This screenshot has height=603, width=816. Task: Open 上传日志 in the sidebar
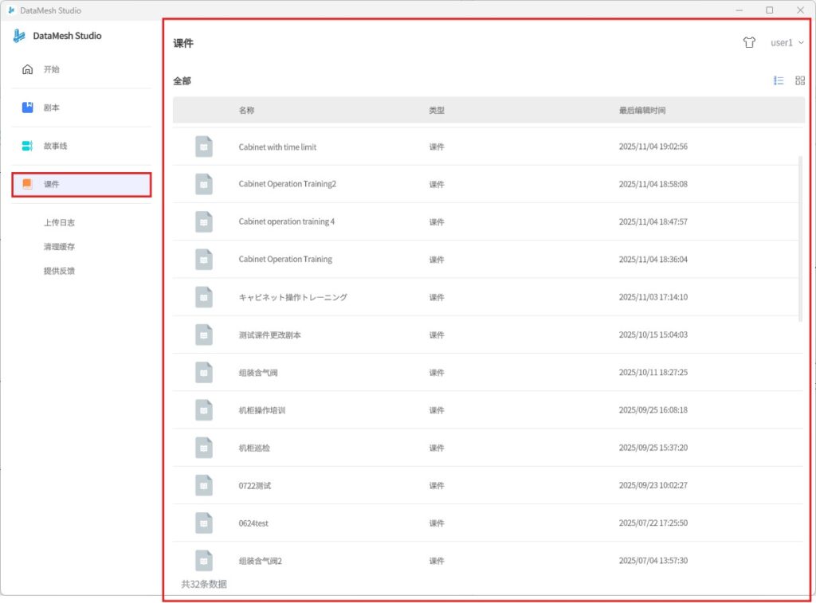pyautogui.click(x=59, y=223)
